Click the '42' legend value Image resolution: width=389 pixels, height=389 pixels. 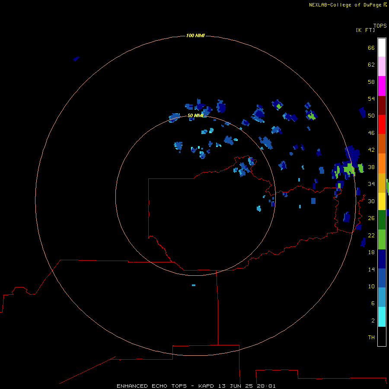click(371, 150)
